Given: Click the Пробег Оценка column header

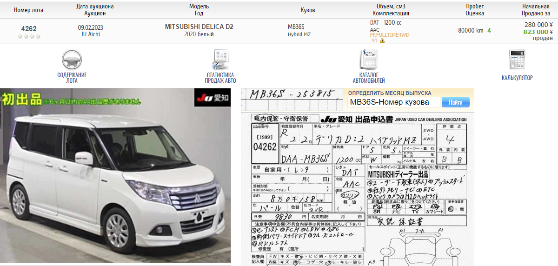Looking at the screenshot, I should 475,10.
